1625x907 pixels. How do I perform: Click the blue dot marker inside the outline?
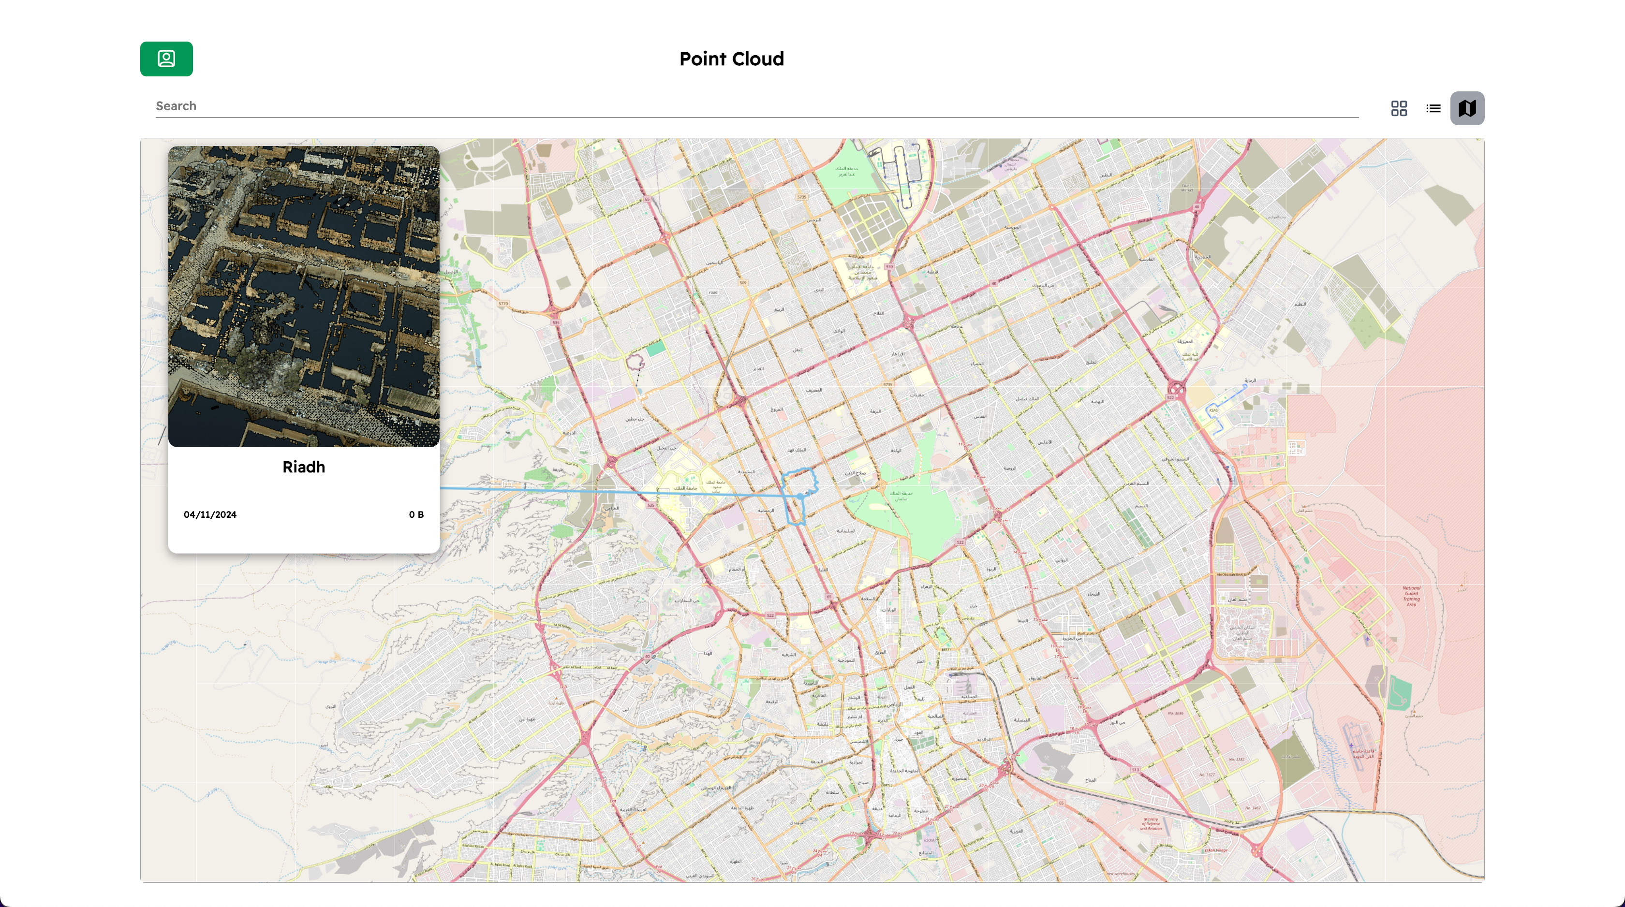pos(800,497)
